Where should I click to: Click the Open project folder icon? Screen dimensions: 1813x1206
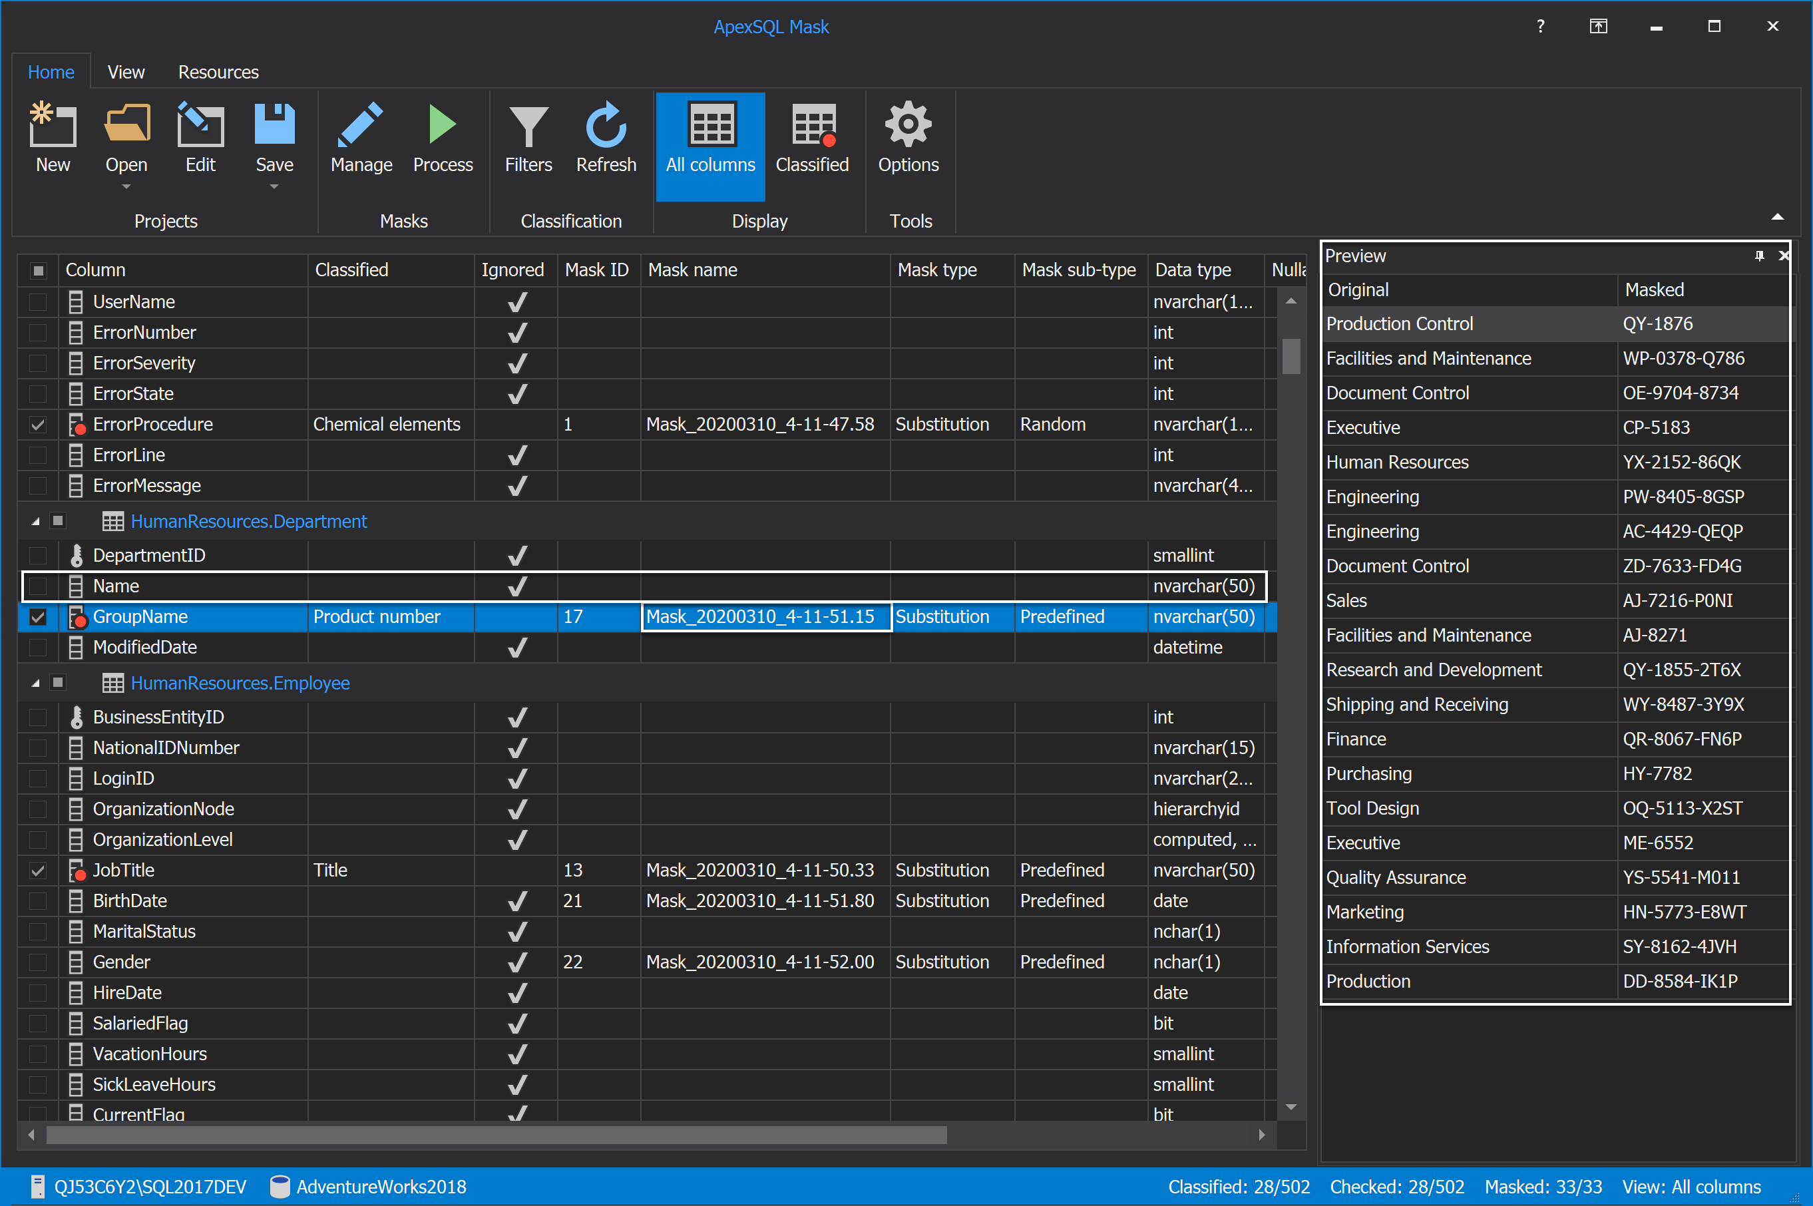coord(127,123)
